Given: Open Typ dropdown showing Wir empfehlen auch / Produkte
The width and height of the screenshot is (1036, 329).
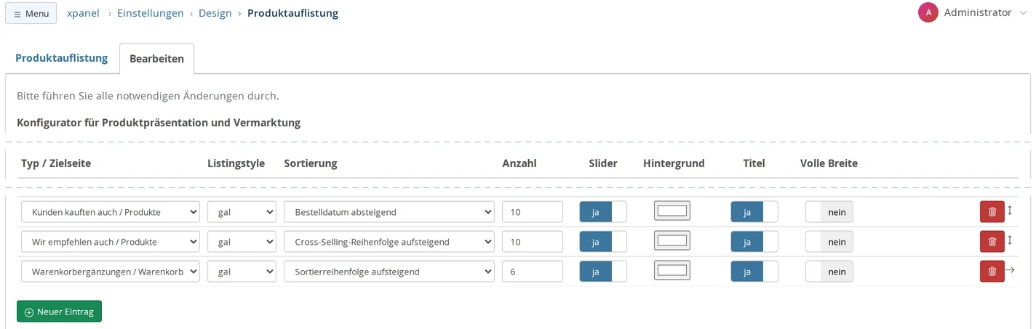Looking at the screenshot, I should (111, 242).
